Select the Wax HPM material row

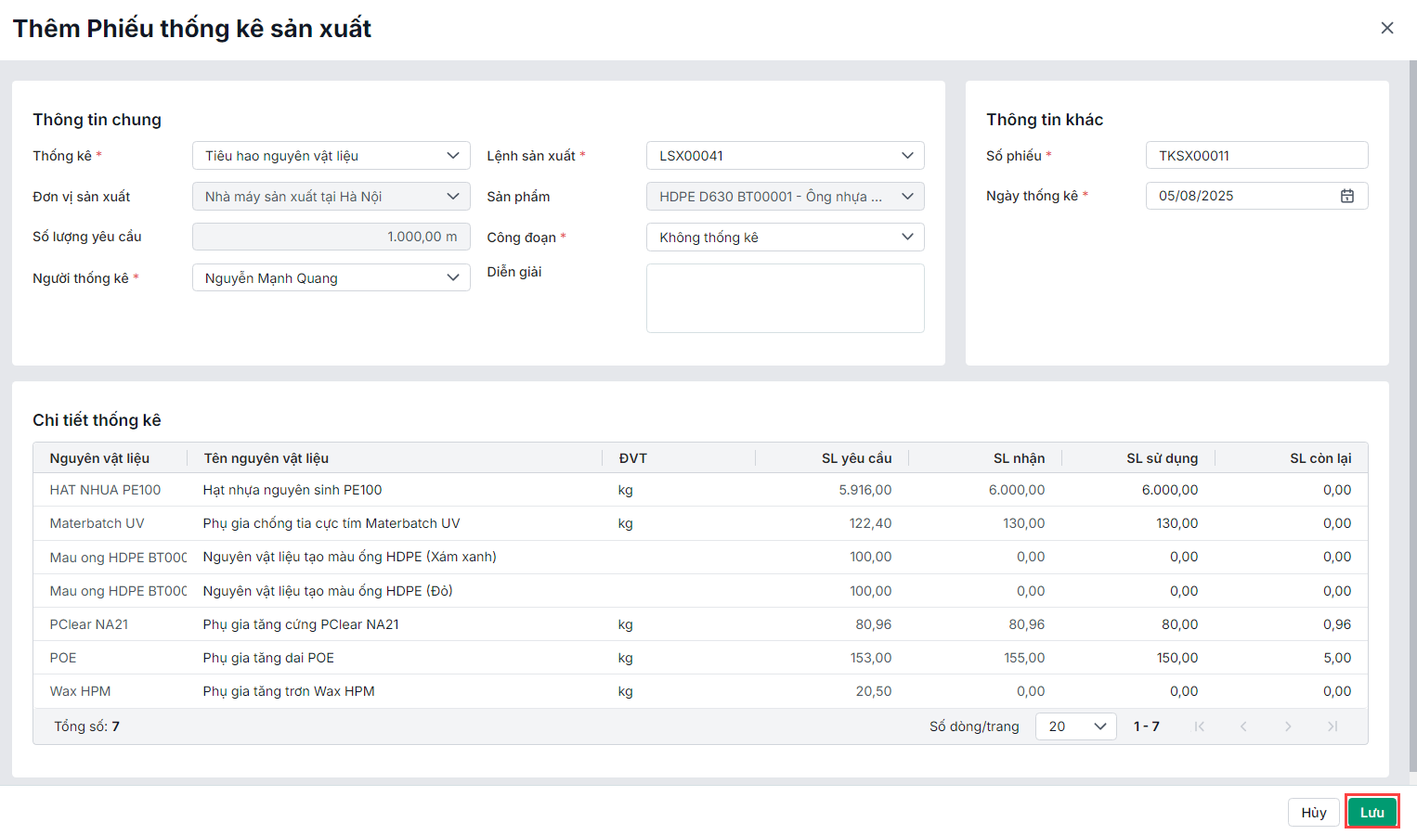[x=81, y=691]
